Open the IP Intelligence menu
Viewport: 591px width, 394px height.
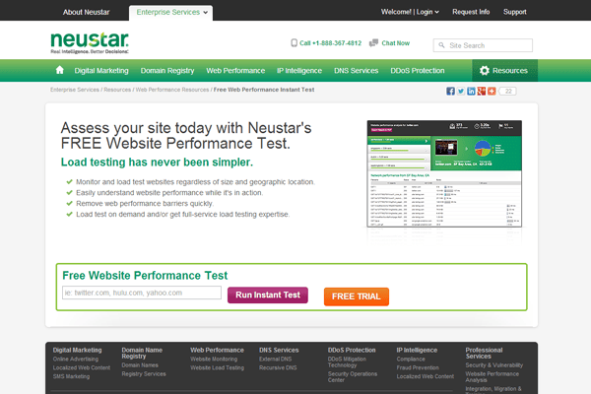pyautogui.click(x=299, y=71)
